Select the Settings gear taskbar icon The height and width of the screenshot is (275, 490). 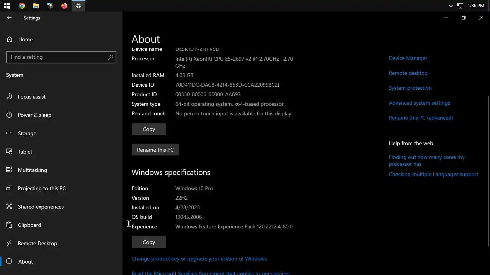tap(78, 6)
